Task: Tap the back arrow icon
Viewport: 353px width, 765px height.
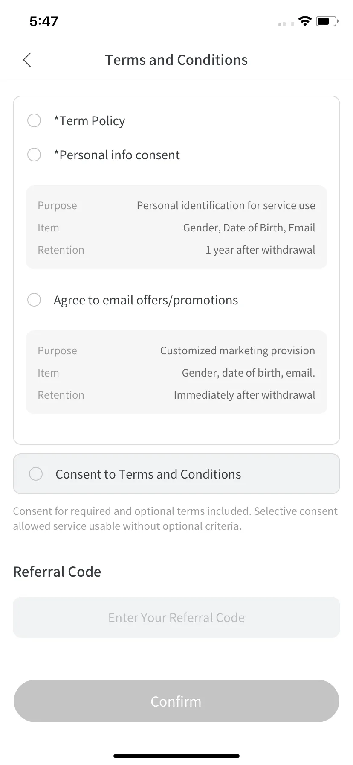Action: 27,60
